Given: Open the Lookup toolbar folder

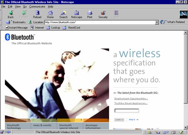Looking at the screenshot, I should [53, 28].
